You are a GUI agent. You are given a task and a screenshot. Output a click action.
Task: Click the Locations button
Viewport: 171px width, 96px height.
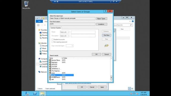pyautogui.click(x=102, y=24)
